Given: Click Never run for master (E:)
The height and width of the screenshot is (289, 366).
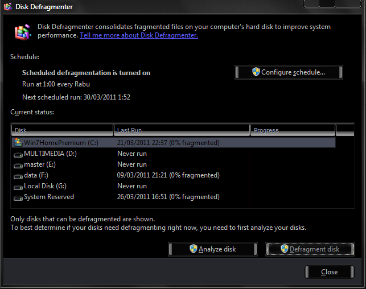Looking at the screenshot, I should point(132,164).
